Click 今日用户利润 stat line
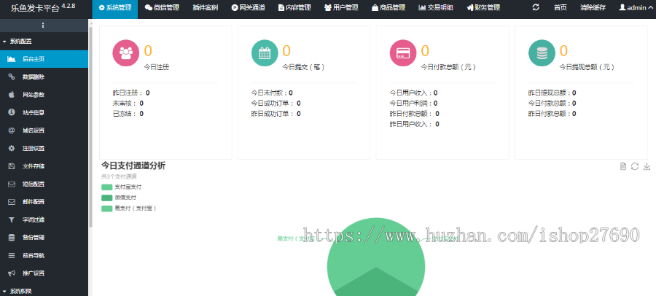The width and height of the screenshot is (656, 296). coord(413,103)
